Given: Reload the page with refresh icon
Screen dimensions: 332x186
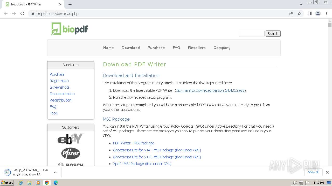Looking at the screenshot, I should (x=22, y=13).
